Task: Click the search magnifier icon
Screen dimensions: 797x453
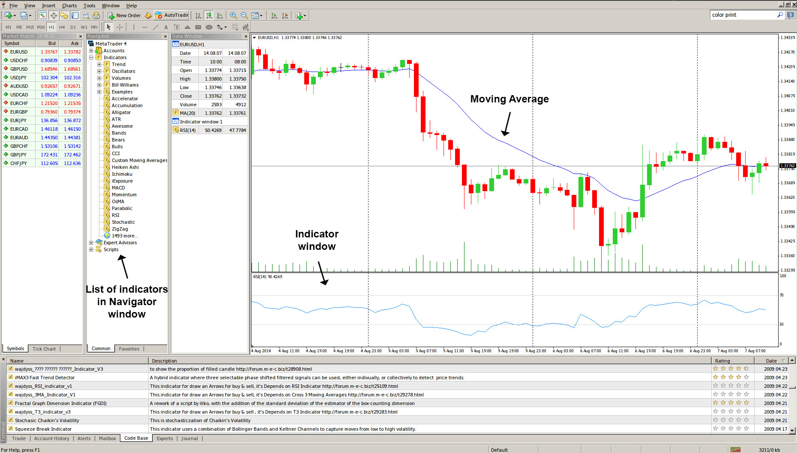Action: coord(780,15)
